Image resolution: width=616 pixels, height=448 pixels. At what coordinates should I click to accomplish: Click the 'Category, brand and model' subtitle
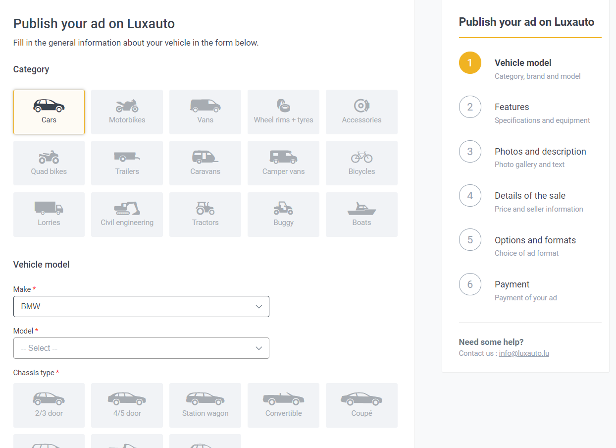click(x=538, y=76)
